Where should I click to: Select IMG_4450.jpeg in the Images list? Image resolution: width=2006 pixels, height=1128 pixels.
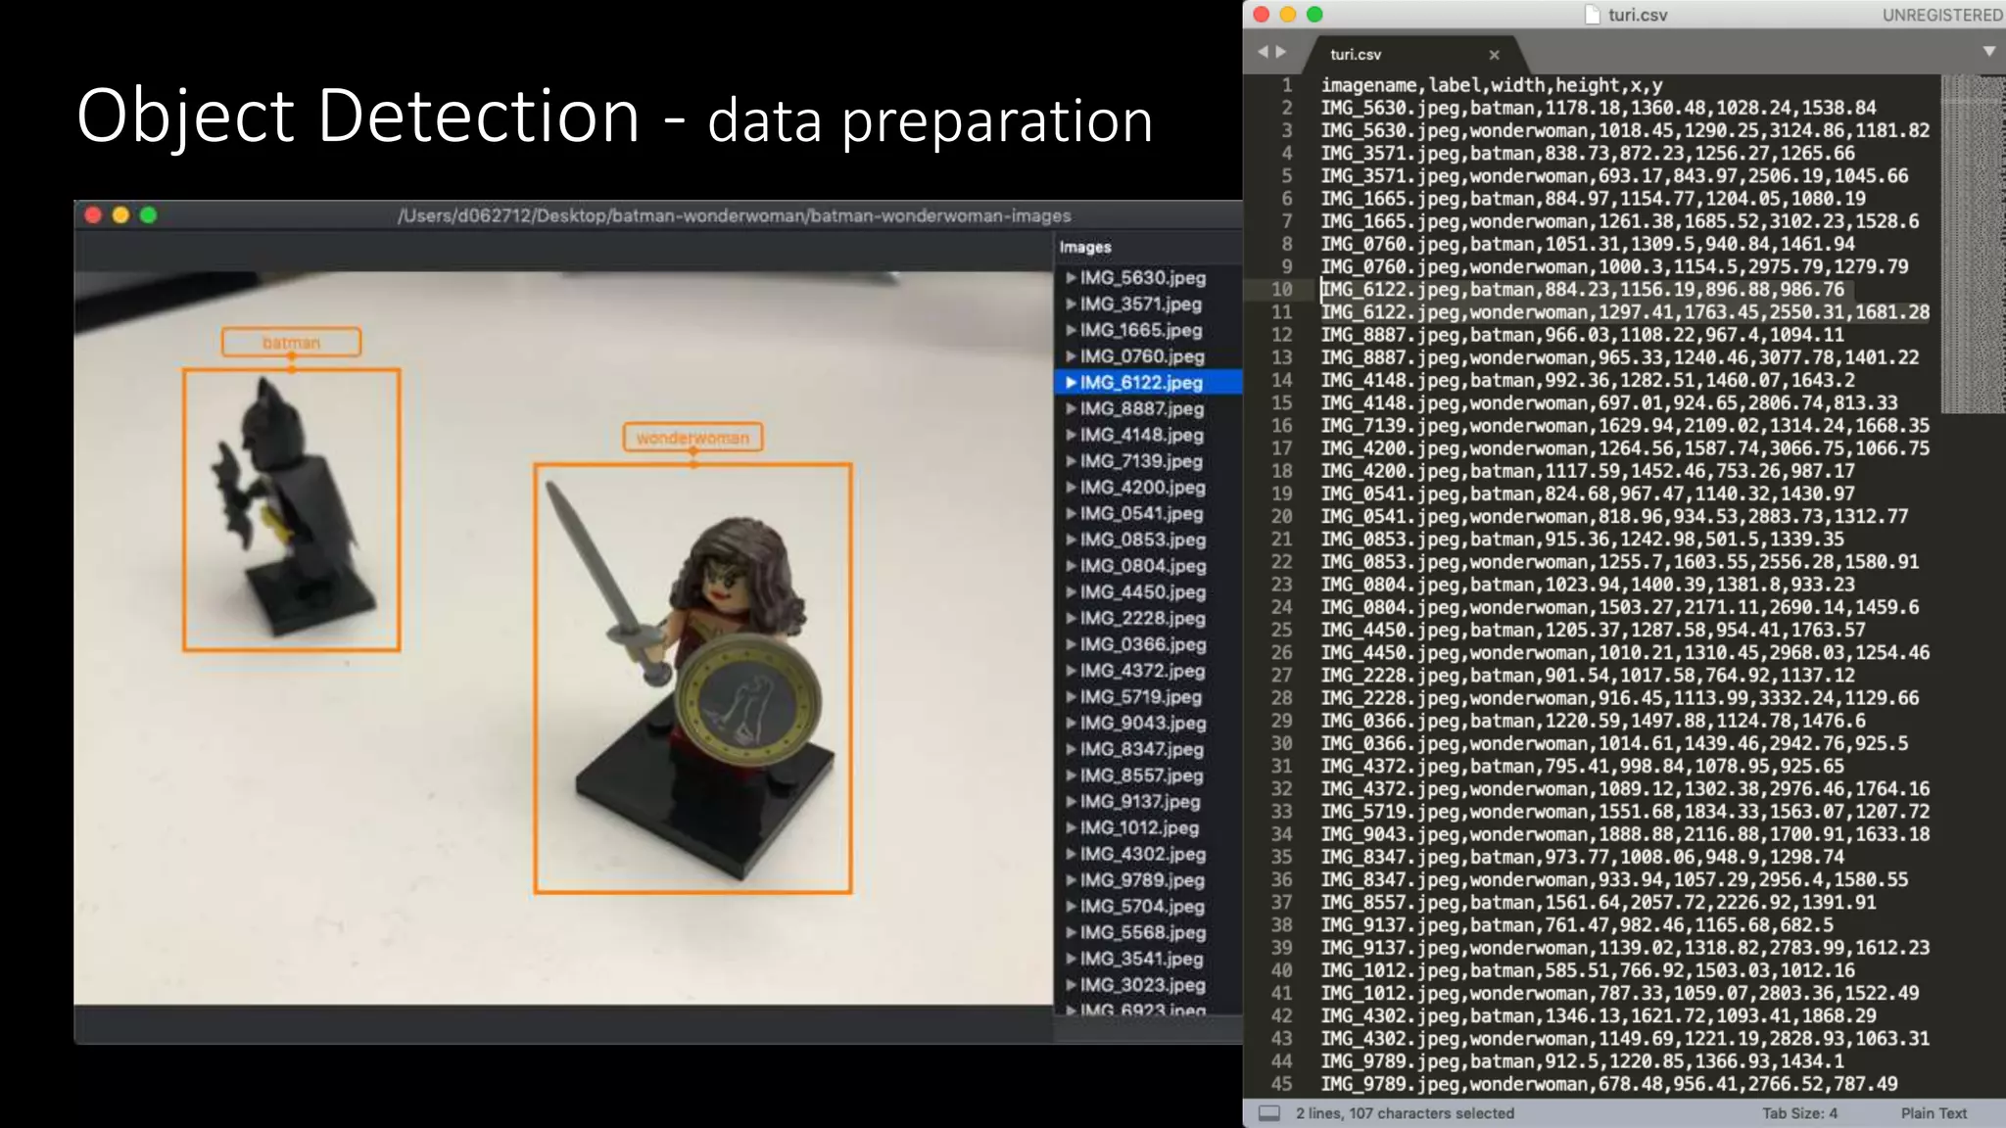(1143, 592)
